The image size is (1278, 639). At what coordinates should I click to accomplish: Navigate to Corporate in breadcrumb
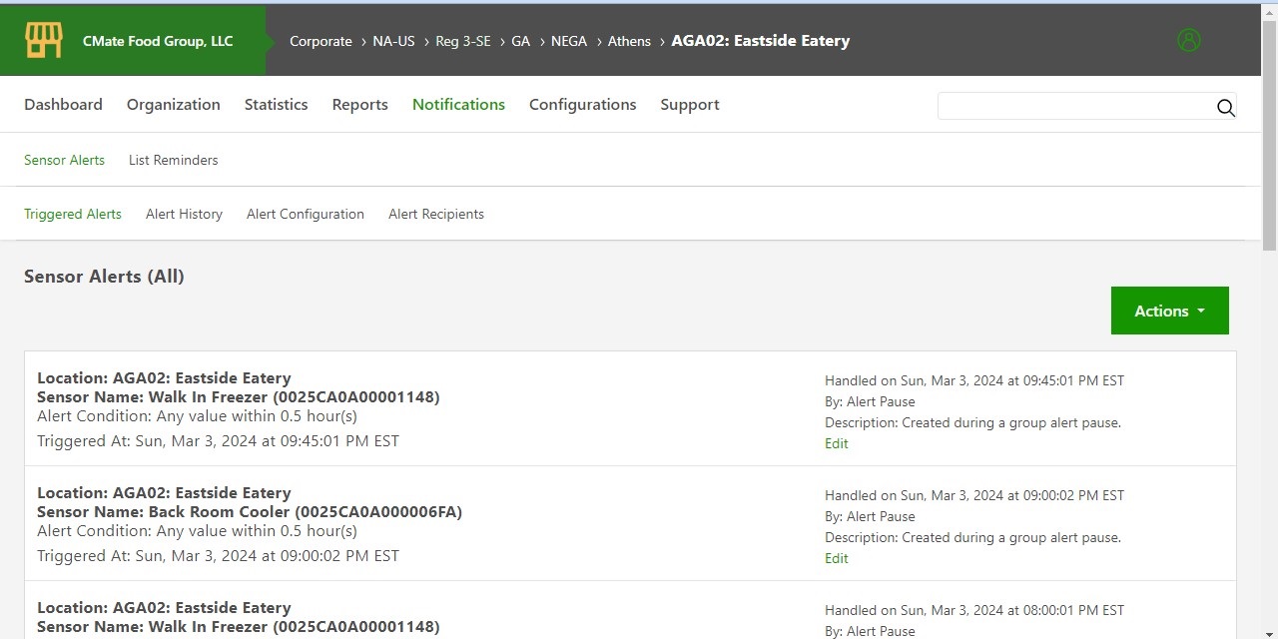pos(320,41)
